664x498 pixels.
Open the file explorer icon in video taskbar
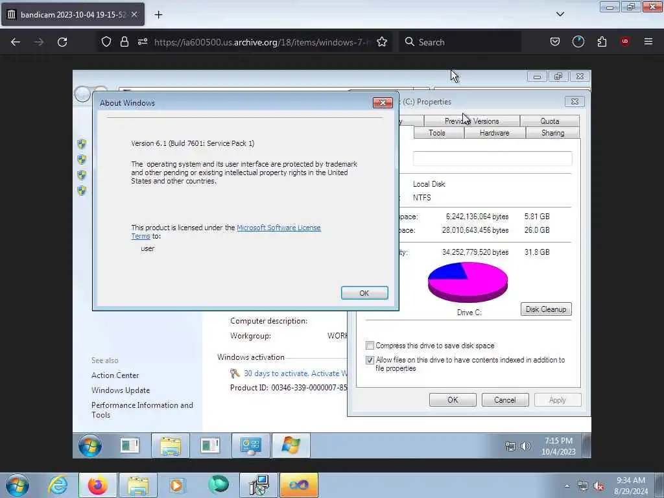click(171, 445)
